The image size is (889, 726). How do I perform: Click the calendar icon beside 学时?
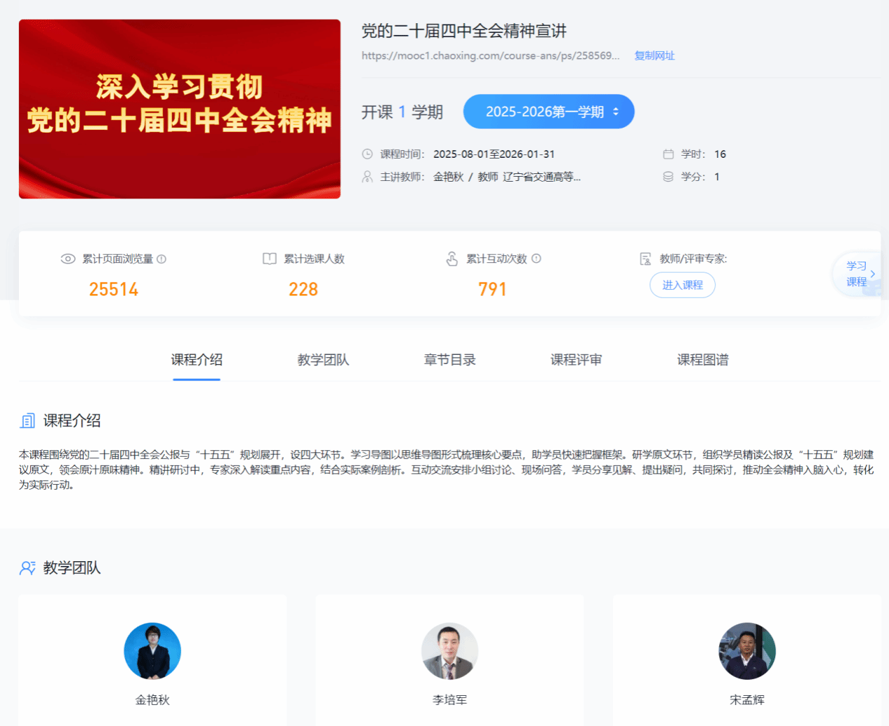pyautogui.click(x=669, y=154)
